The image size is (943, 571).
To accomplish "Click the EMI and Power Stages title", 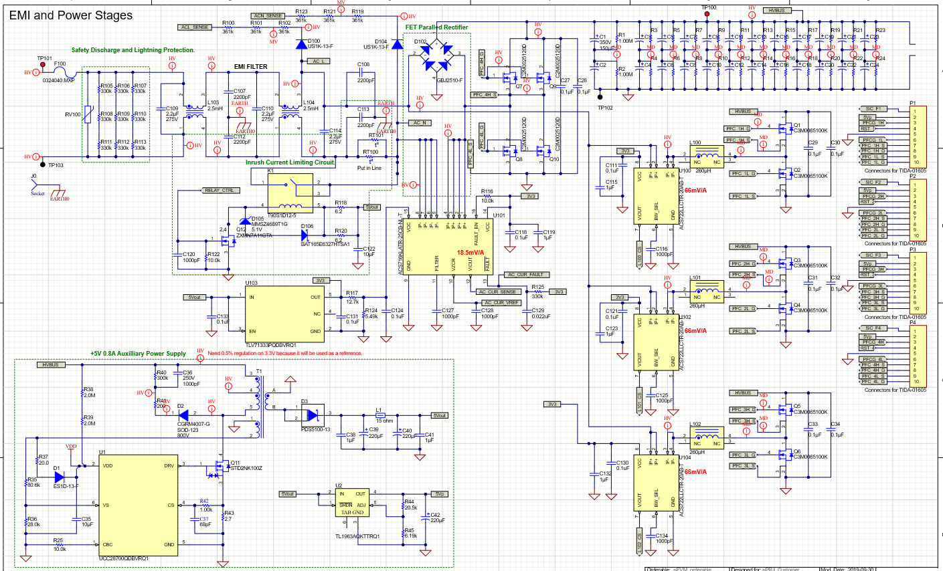I will pos(71,15).
